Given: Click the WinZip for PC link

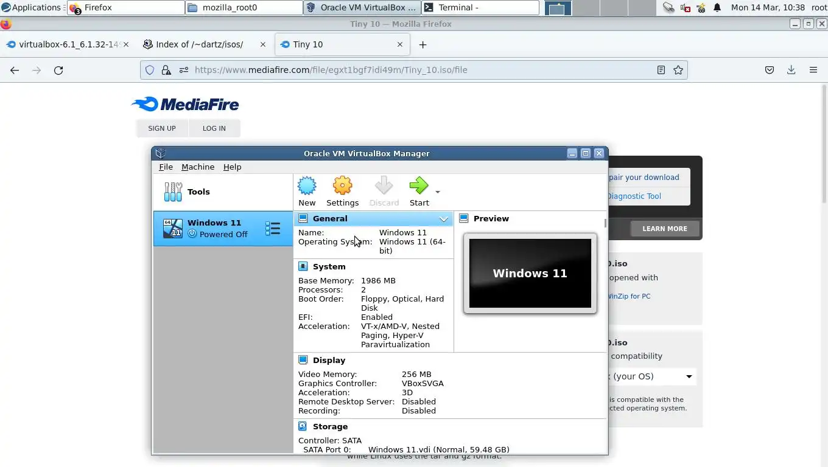Looking at the screenshot, I should point(629,296).
